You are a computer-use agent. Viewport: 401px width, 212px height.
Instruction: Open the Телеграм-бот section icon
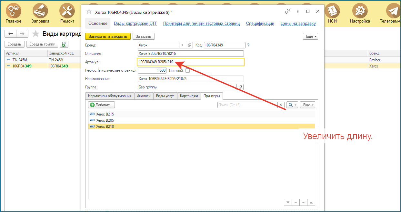[393, 11]
